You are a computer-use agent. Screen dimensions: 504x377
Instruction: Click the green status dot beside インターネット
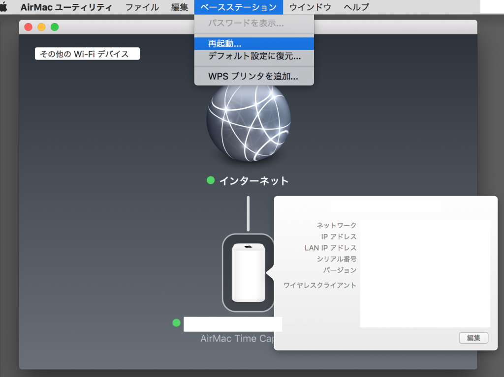211,180
